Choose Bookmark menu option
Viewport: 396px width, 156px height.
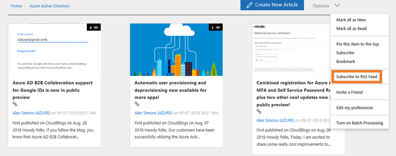346,62
